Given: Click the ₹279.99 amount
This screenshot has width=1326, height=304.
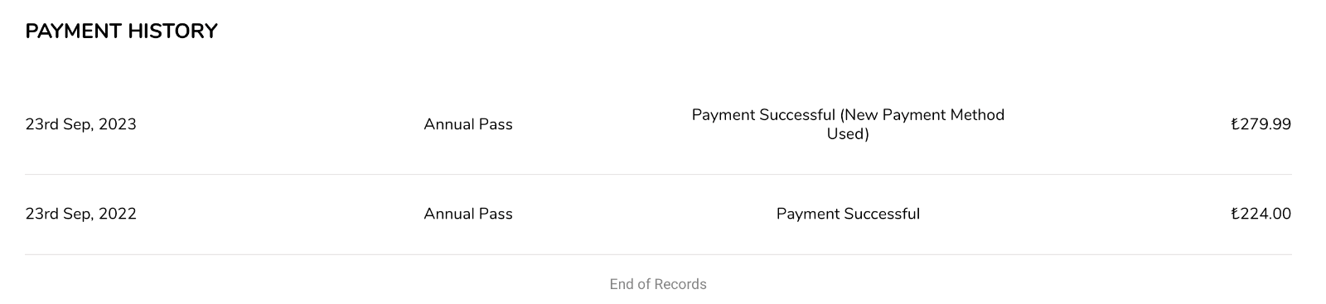Looking at the screenshot, I should coord(1261,124).
